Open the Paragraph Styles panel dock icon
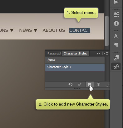The width and height of the screenshot is (123, 128). coord(116,58)
